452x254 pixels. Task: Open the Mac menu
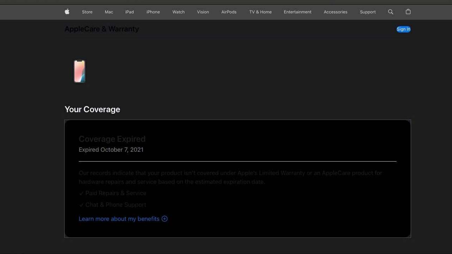[x=109, y=12]
